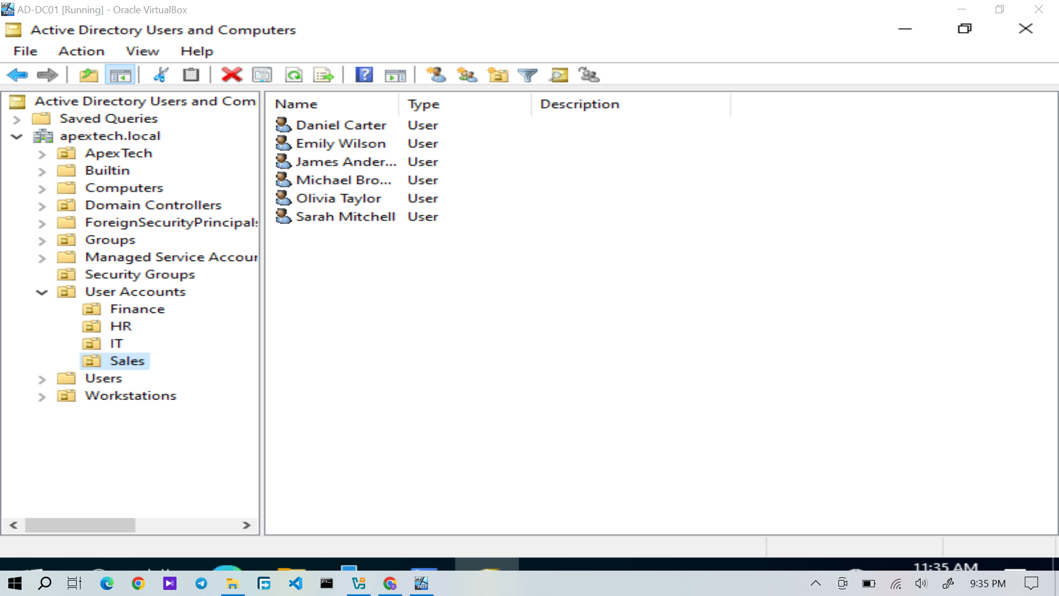
Task: Collapse the User Accounts node
Action: tap(42, 292)
